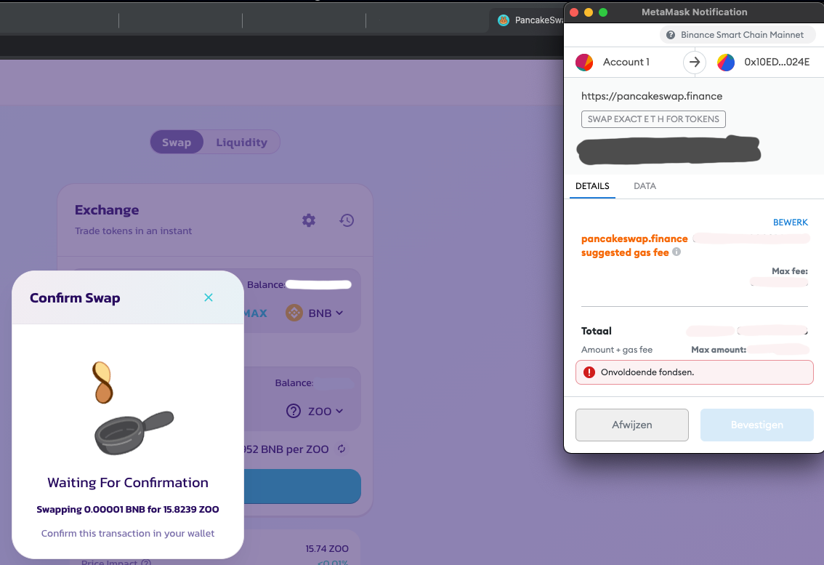Open the Binance Smart Chain Mainnet selector
824x565 pixels.
pos(738,35)
